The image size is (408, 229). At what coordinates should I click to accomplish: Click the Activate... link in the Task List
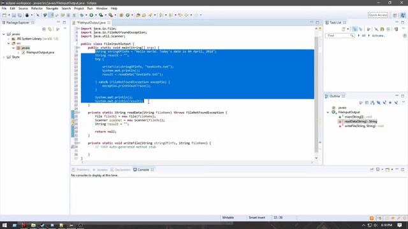[x=379, y=36]
